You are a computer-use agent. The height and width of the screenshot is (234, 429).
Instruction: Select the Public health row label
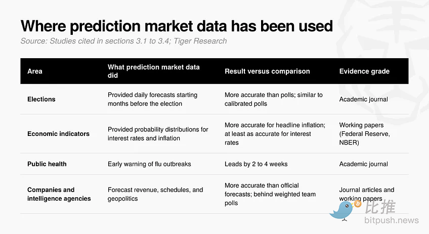pos(47,164)
